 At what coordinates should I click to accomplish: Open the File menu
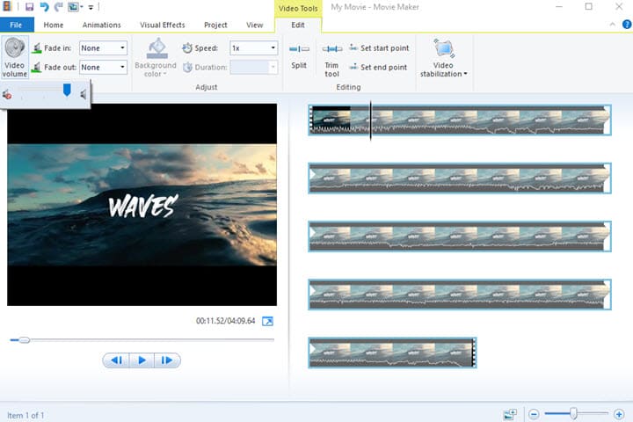click(17, 25)
